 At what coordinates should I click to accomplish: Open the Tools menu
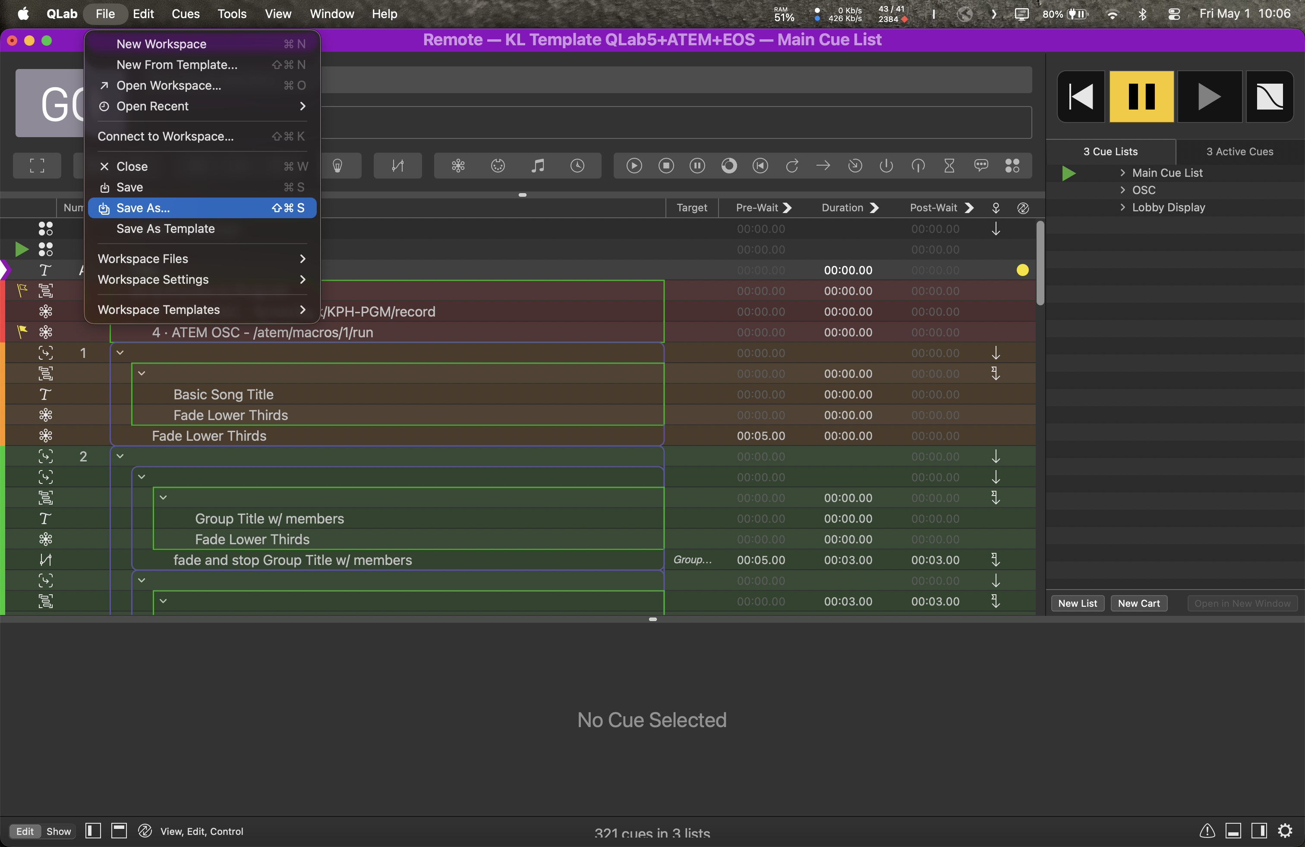[x=232, y=14]
